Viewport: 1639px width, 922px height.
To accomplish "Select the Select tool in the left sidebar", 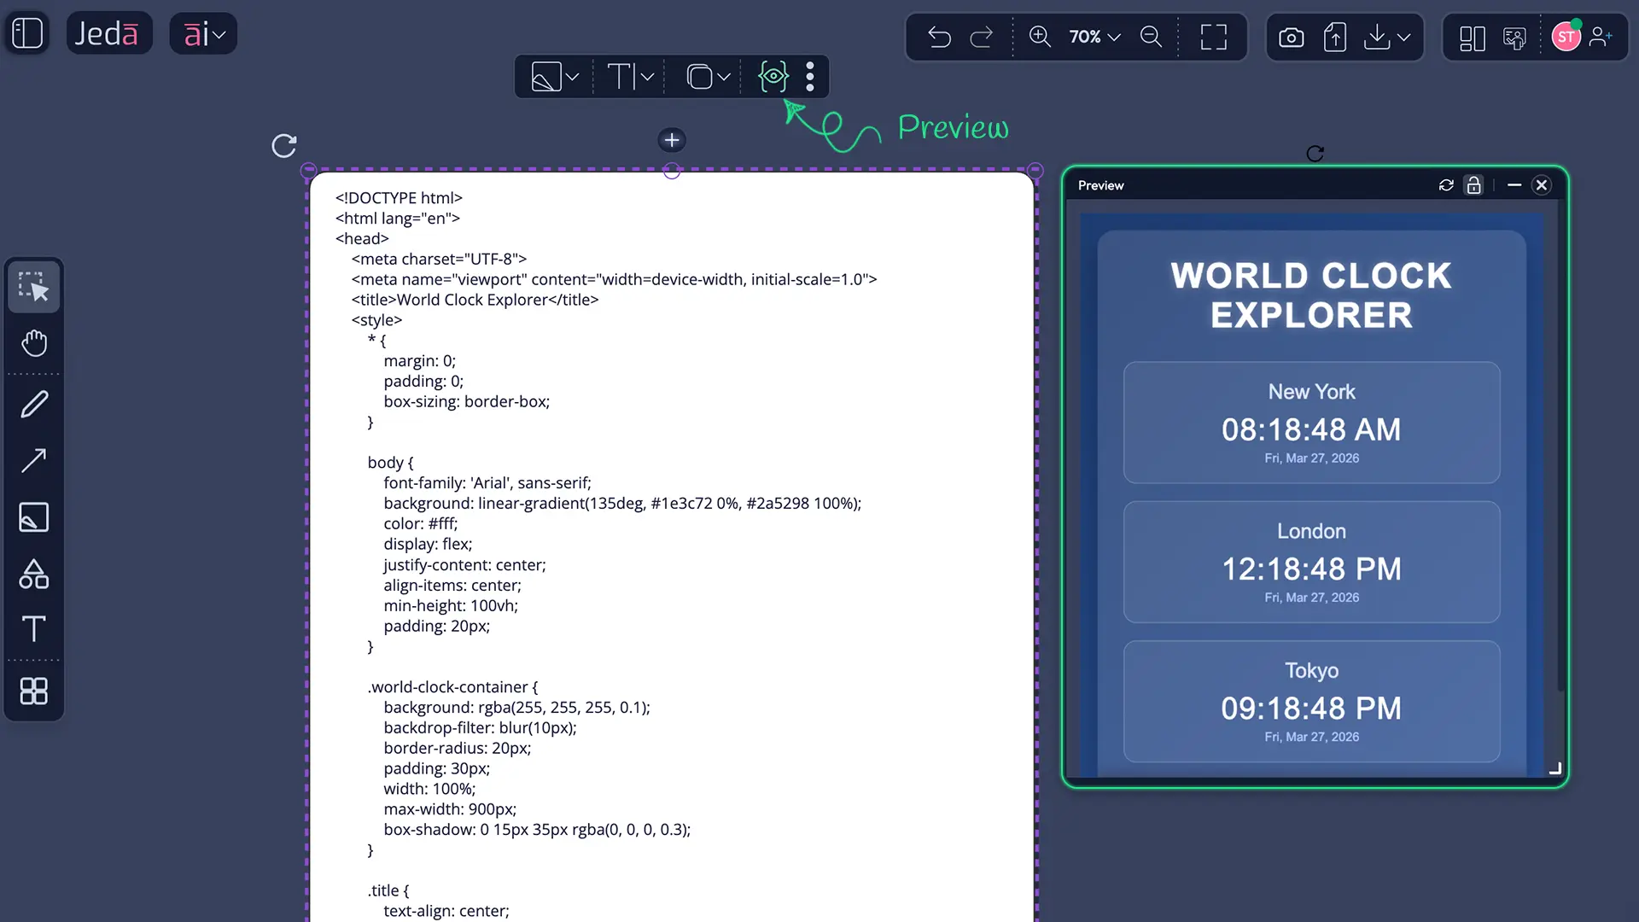I will click(34, 287).
